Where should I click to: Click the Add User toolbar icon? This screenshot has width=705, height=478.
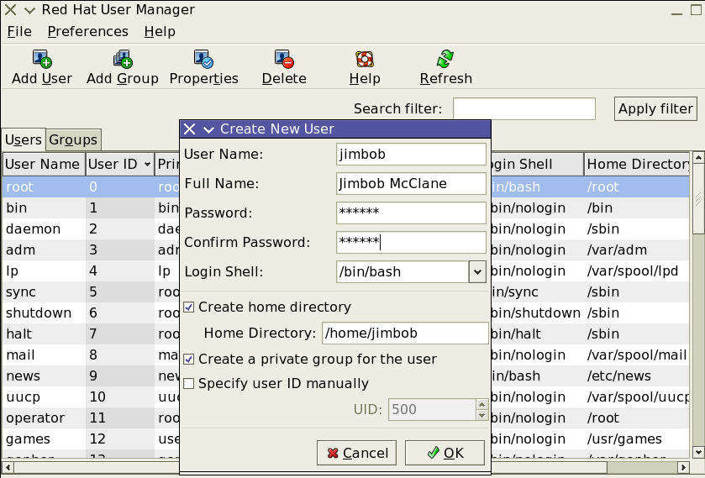[42, 59]
